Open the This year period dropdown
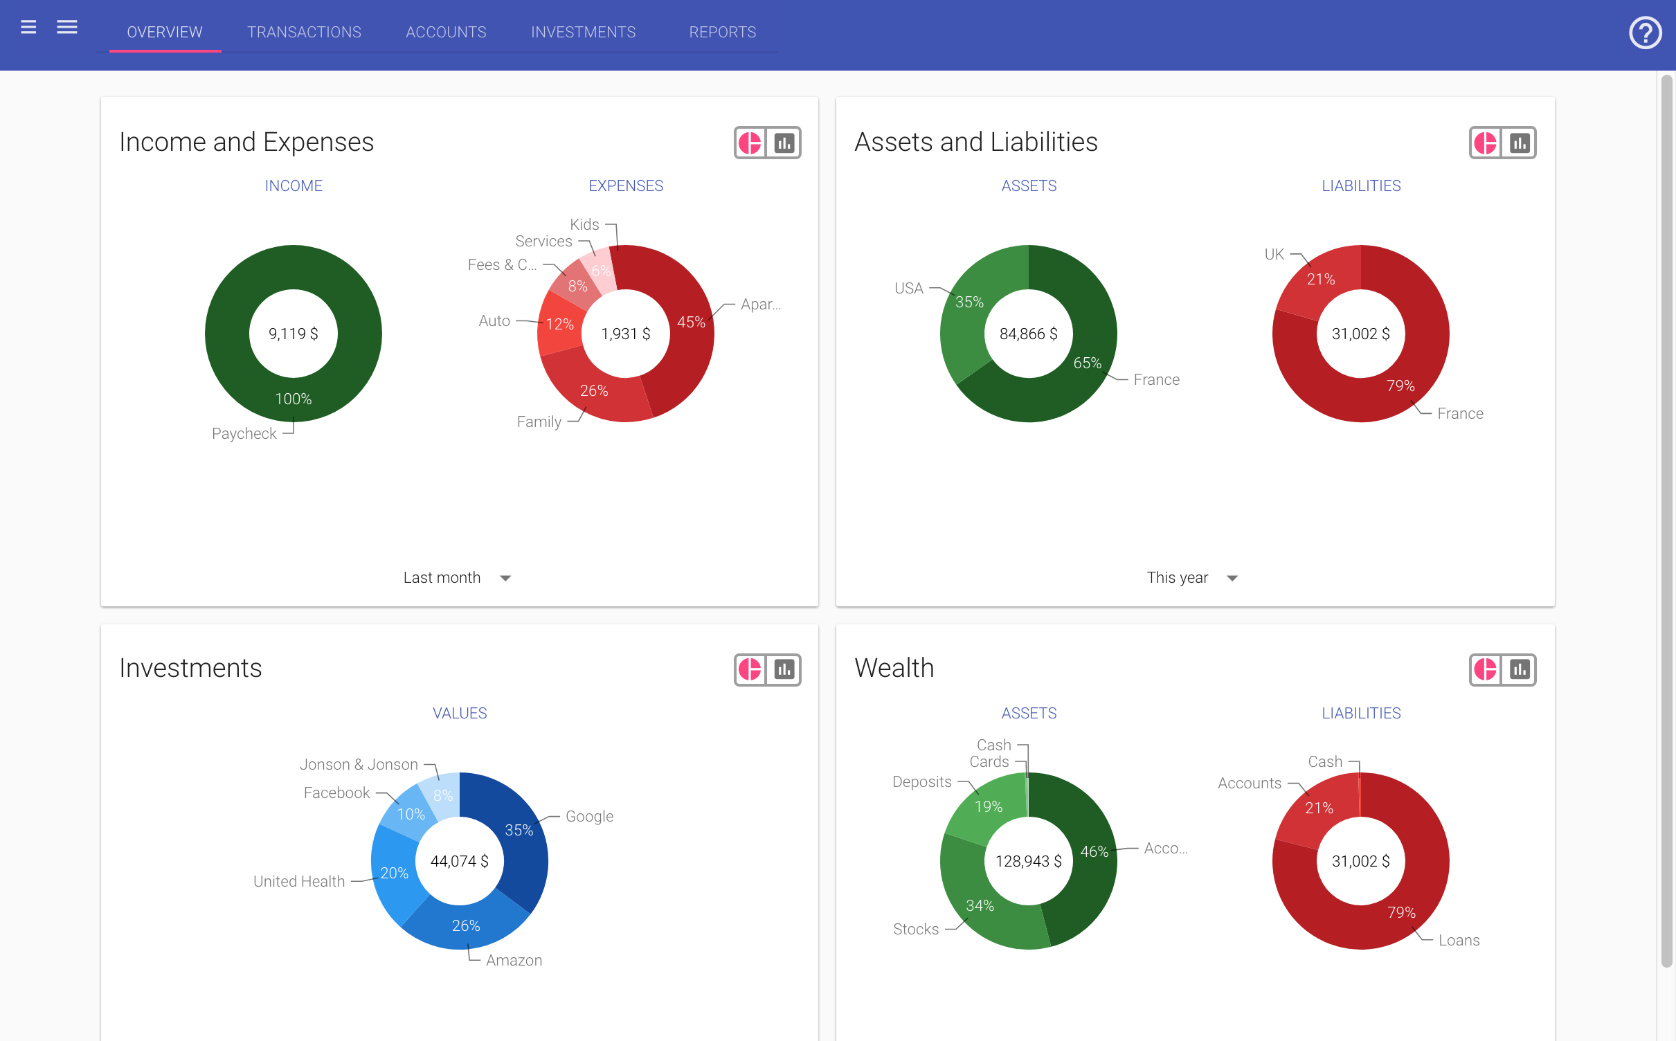The height and width of the screenshot is (1041, 1676). pyautogui.click(x=1192, y=577)
